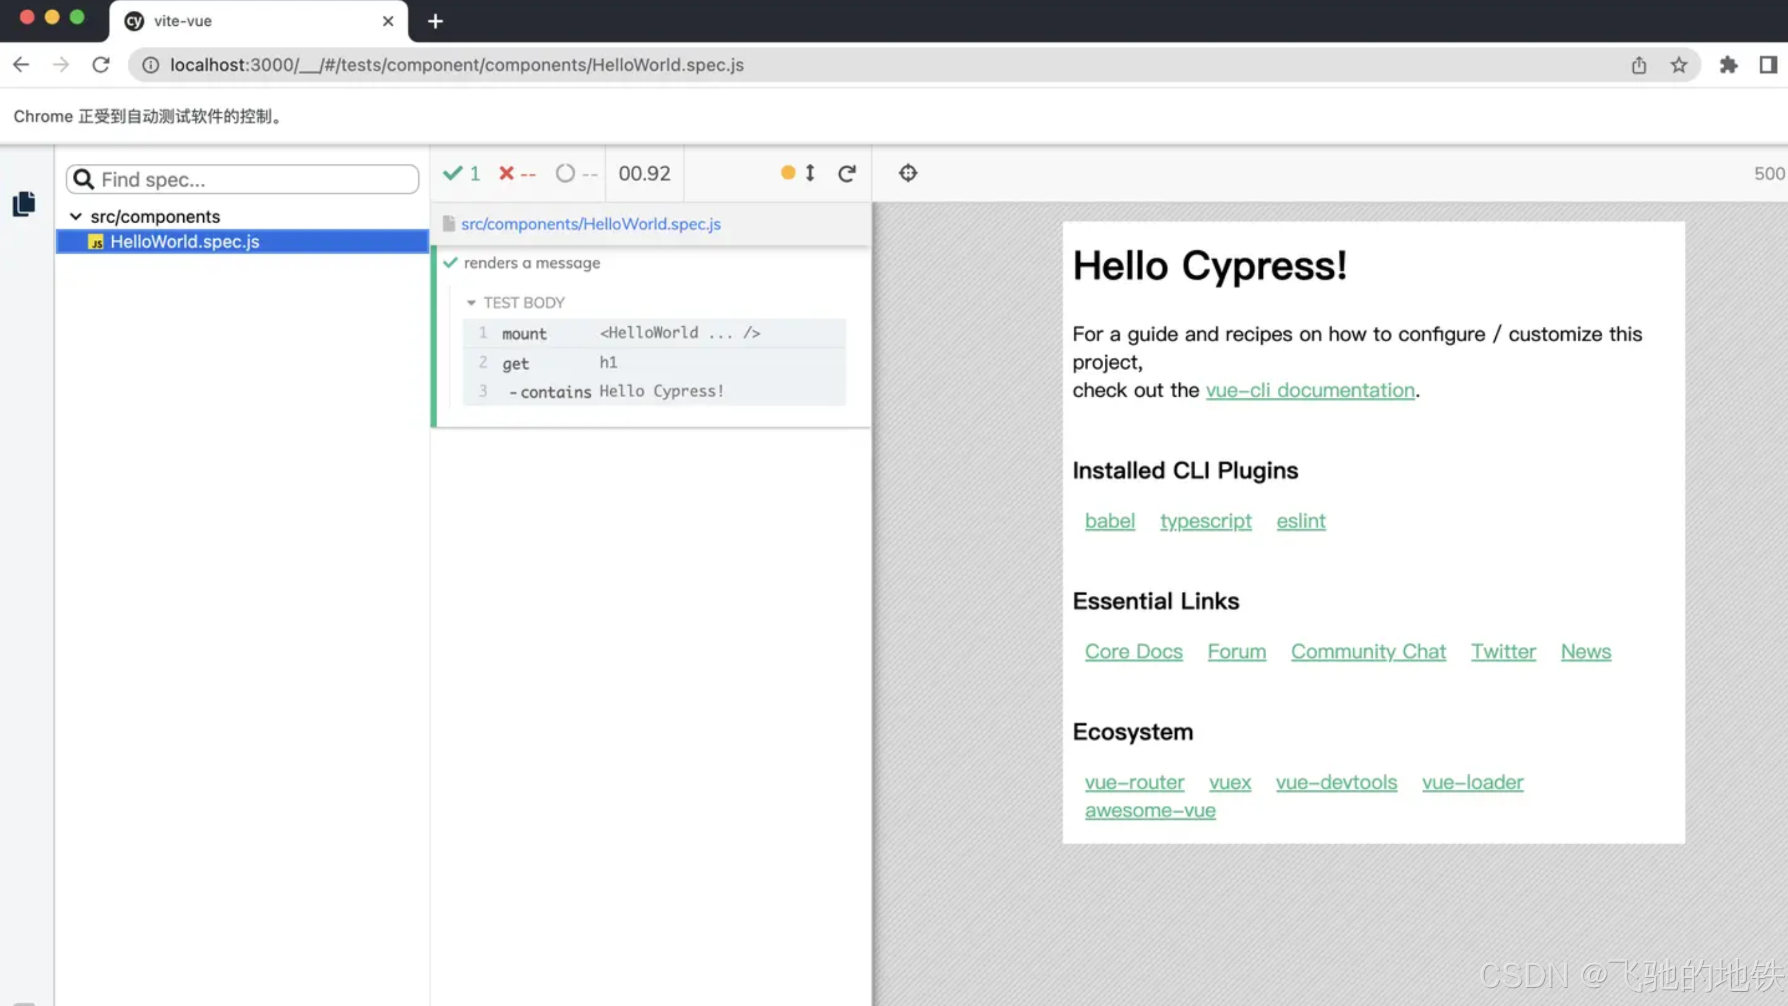Screen dimensions: 1788x1006
Task: Open the Chrome side panel icon
Action: pyautogui.click(x=1767, y=65)
